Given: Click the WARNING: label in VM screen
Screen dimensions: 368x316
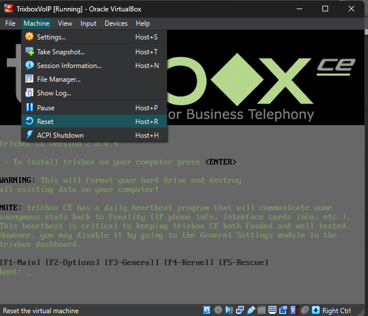Looking at the screenshot, I should (18, 180).
